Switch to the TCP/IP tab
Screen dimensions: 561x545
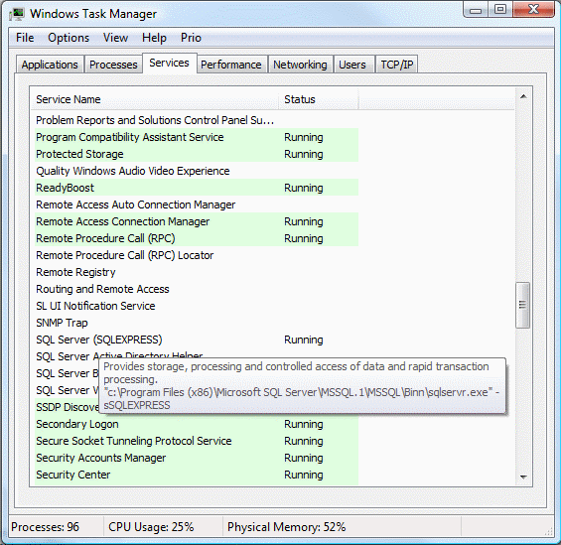(x=397, y=65)
